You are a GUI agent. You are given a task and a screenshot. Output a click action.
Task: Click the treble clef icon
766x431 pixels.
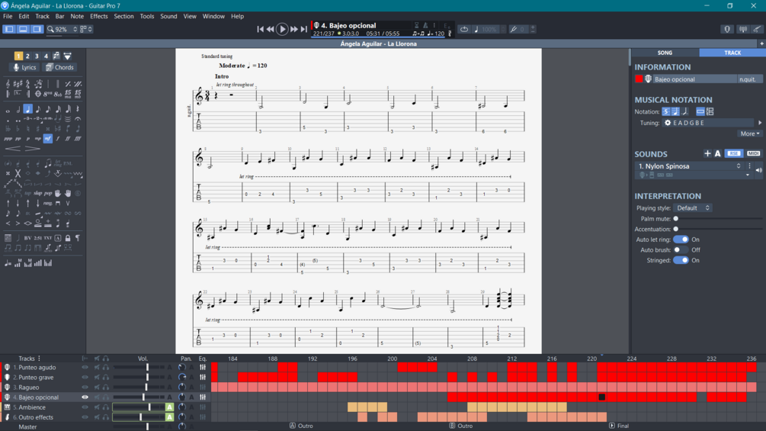[8, 84]
